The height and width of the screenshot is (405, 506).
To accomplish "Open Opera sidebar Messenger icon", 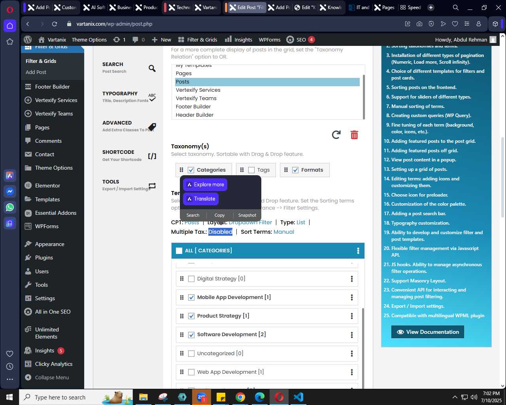I will pos(10,191).
